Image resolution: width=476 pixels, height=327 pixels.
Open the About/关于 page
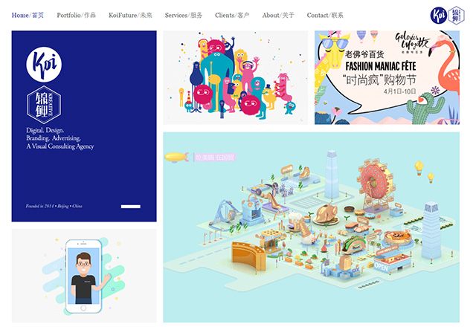[278, 15]
